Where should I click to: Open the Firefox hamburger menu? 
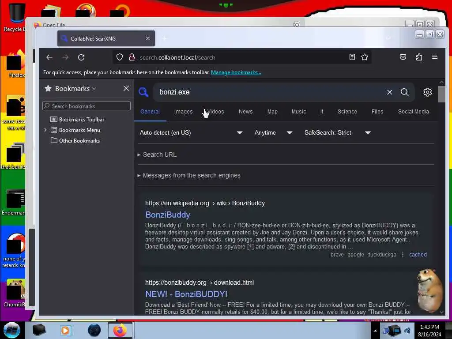pyautogui.click(x=435, y=57)
